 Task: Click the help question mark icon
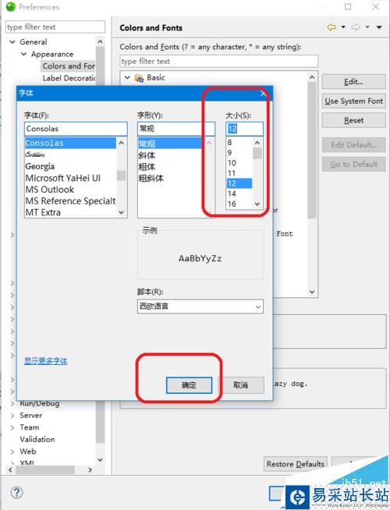point(16,492)
